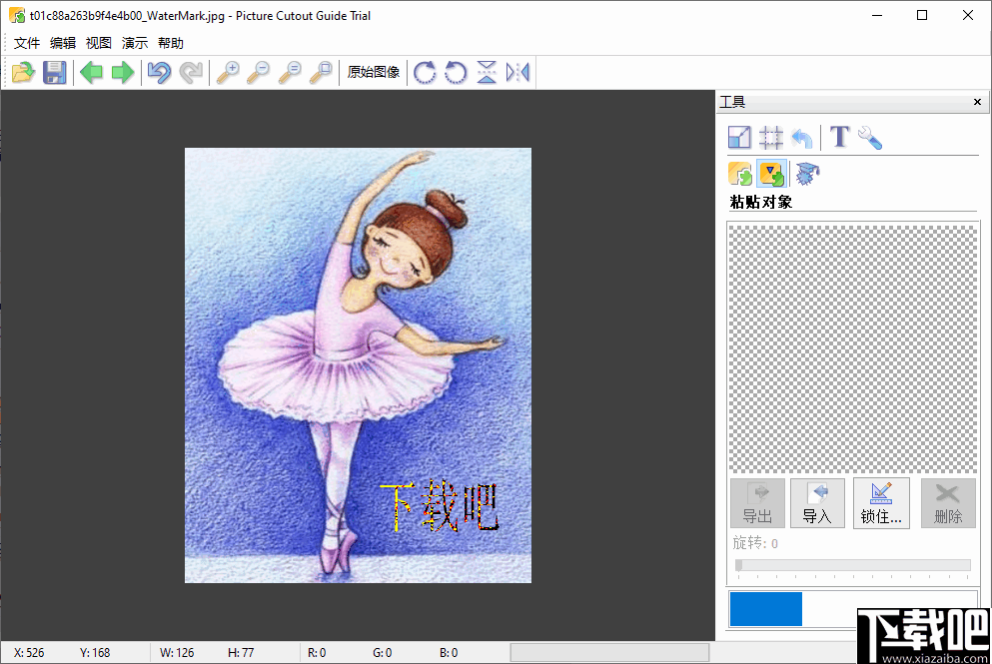Open the 演示 menu
The width and height of the screenshot is (992, 664).
click(135, 43)
